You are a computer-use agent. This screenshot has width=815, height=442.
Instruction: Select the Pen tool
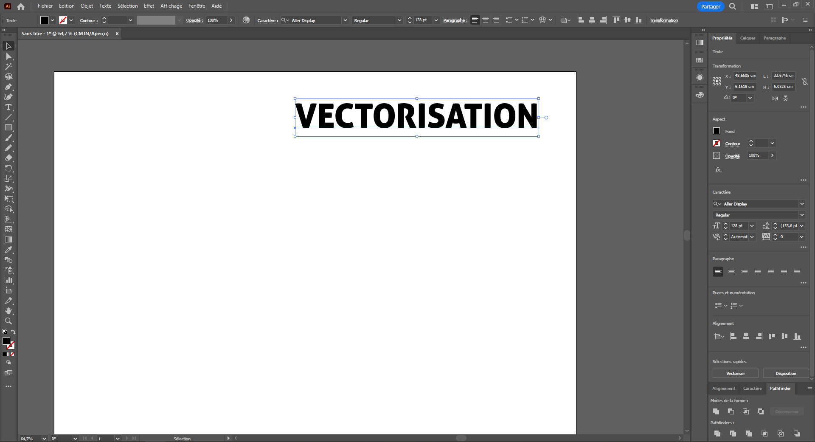(8, 87)
